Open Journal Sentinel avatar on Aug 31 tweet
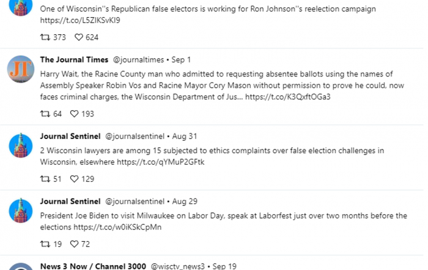The image size is (428, 270). pyautogui.click(x=21, y=145)
